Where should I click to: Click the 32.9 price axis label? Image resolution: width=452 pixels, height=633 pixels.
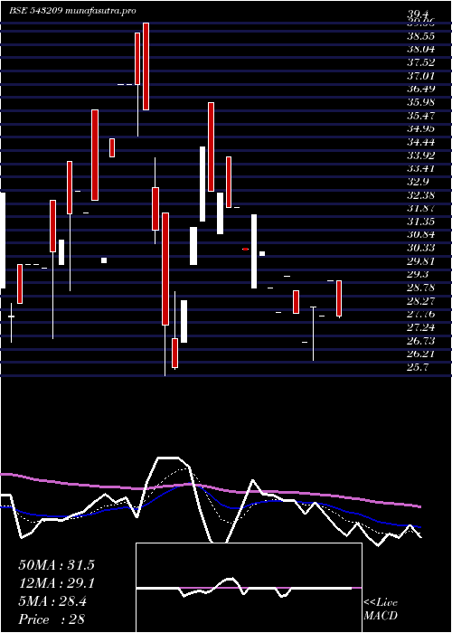[418, 182]
